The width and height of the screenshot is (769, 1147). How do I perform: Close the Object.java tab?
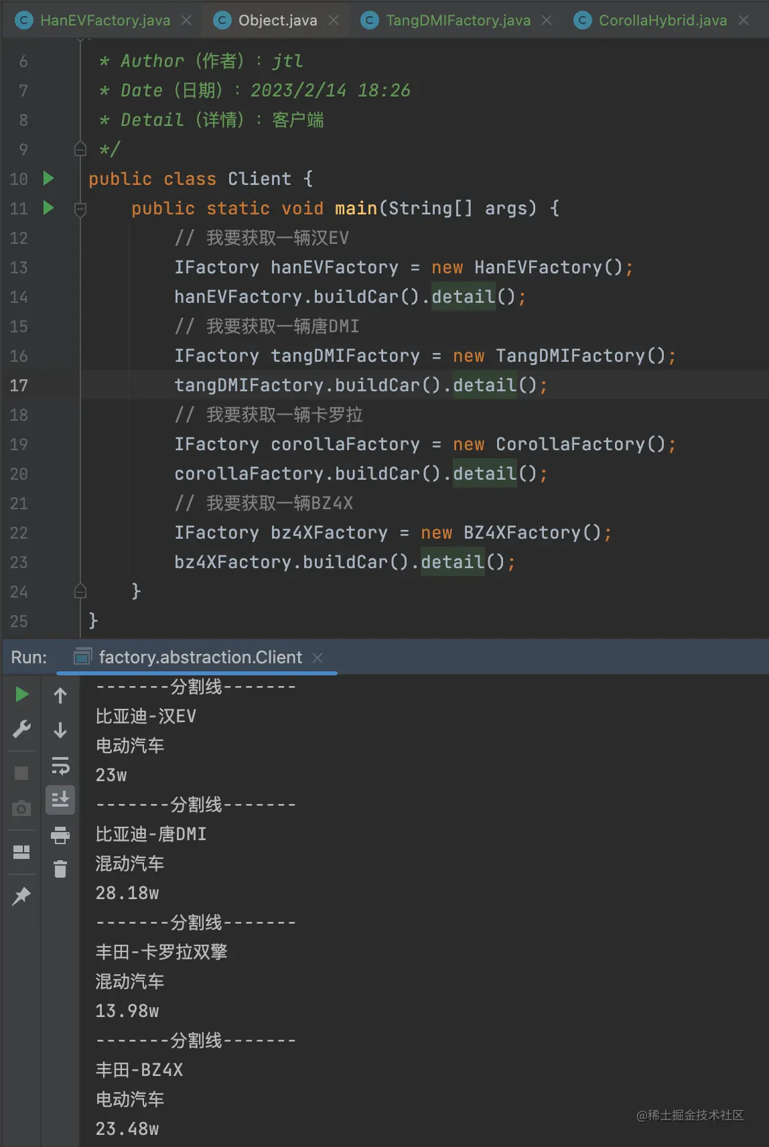tap(334, 21)
